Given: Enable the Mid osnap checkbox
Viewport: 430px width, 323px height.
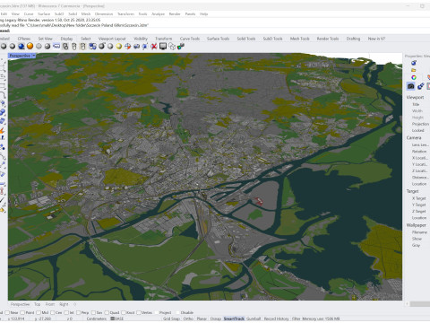Looking at the screenshot, I should [39, 312].
